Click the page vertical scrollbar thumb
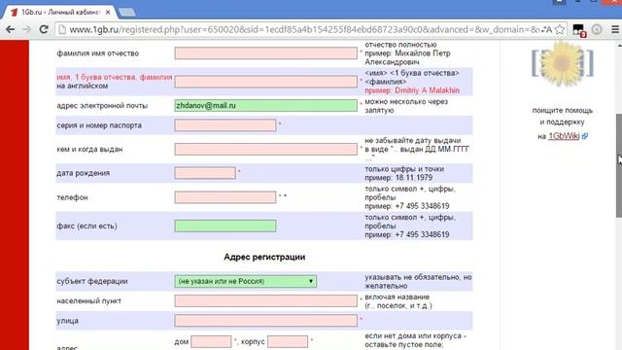The image size is (622, 350). pos(619,165)
